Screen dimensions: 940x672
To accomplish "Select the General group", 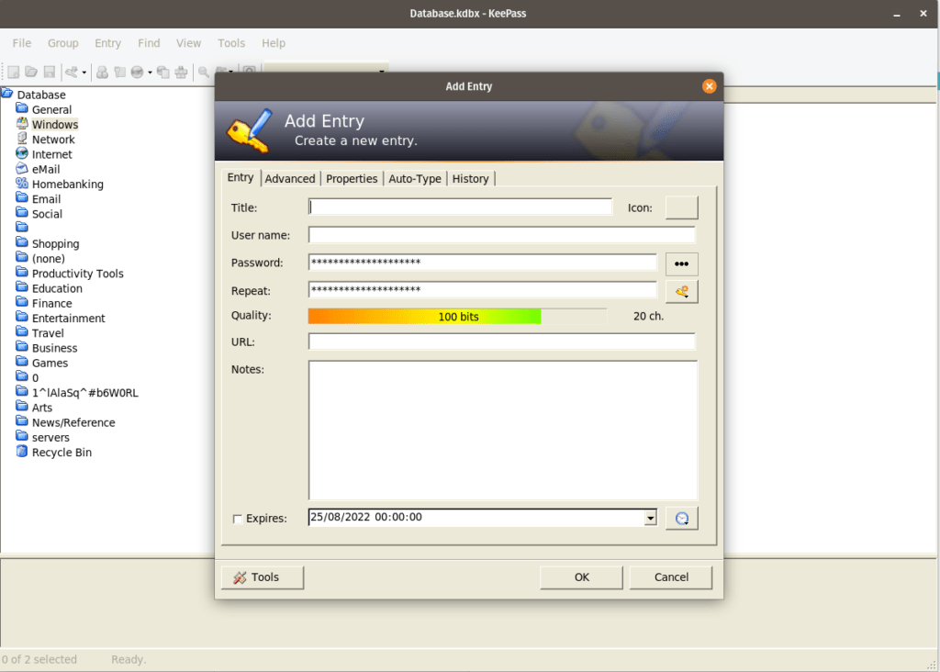I will (x=51, y=109).
